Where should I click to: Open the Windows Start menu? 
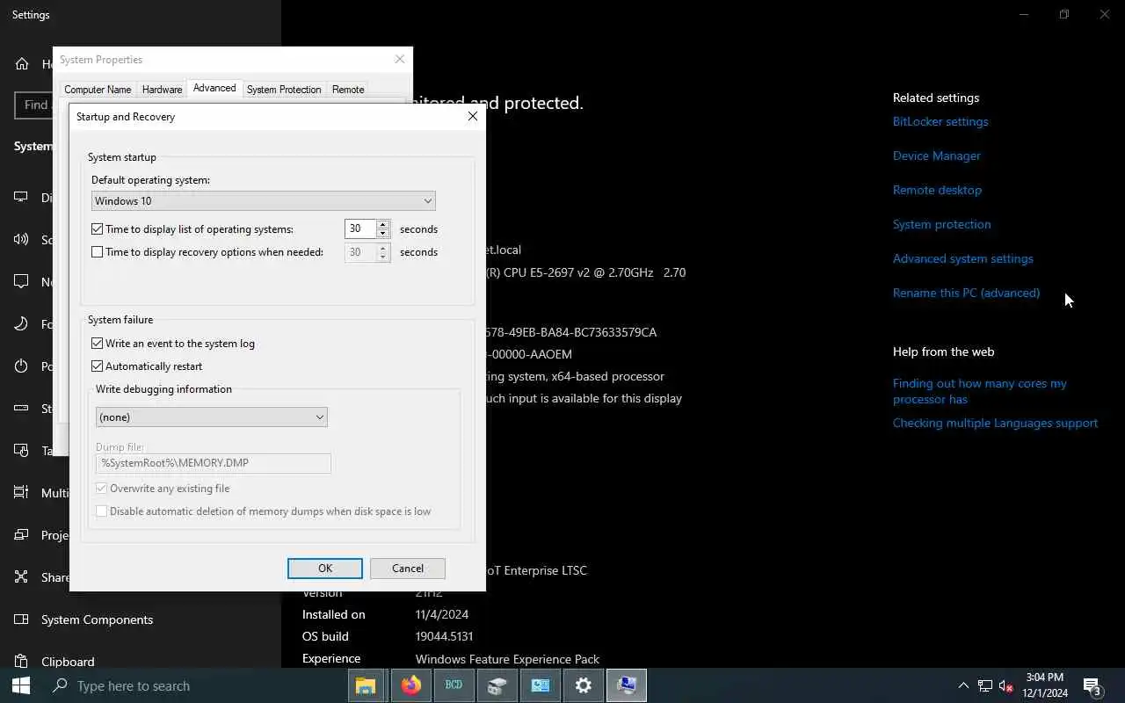[21, 685]
